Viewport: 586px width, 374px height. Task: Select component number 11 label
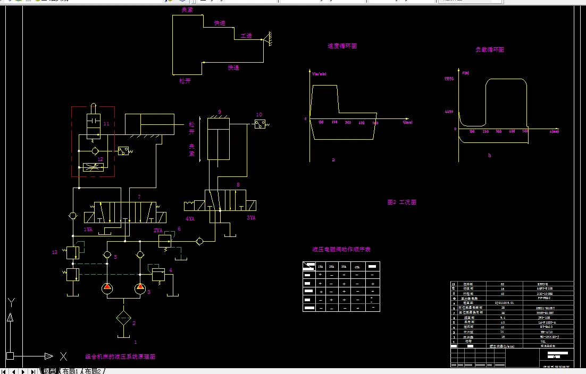click(x=106, y=124)
